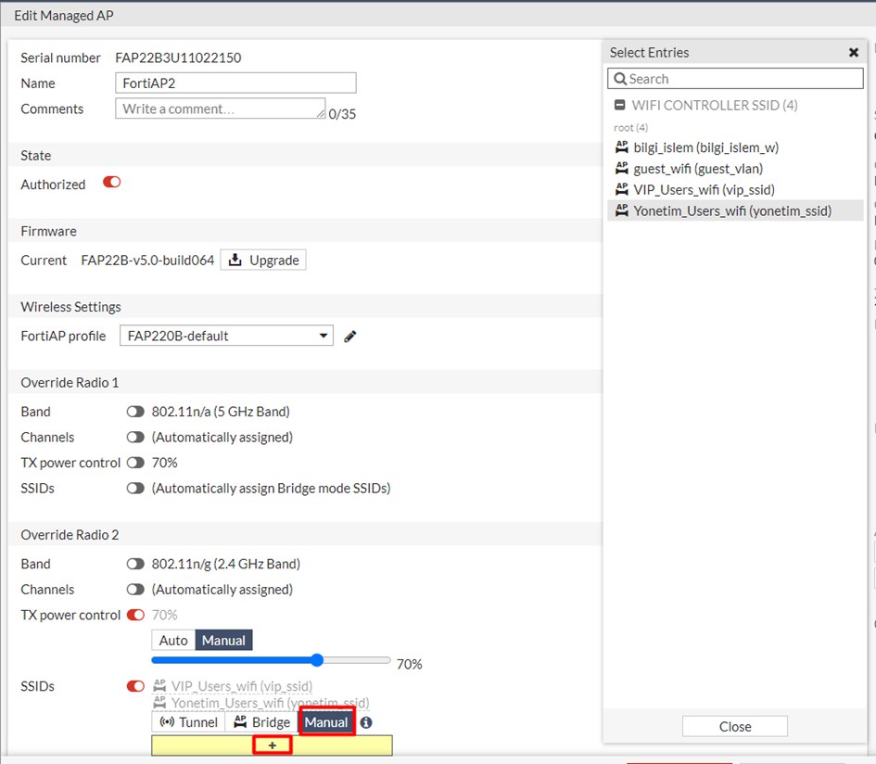This screenshot has width=876, height=764.
Task: Click the plus button to add SSID
Action: pos(272,745)
